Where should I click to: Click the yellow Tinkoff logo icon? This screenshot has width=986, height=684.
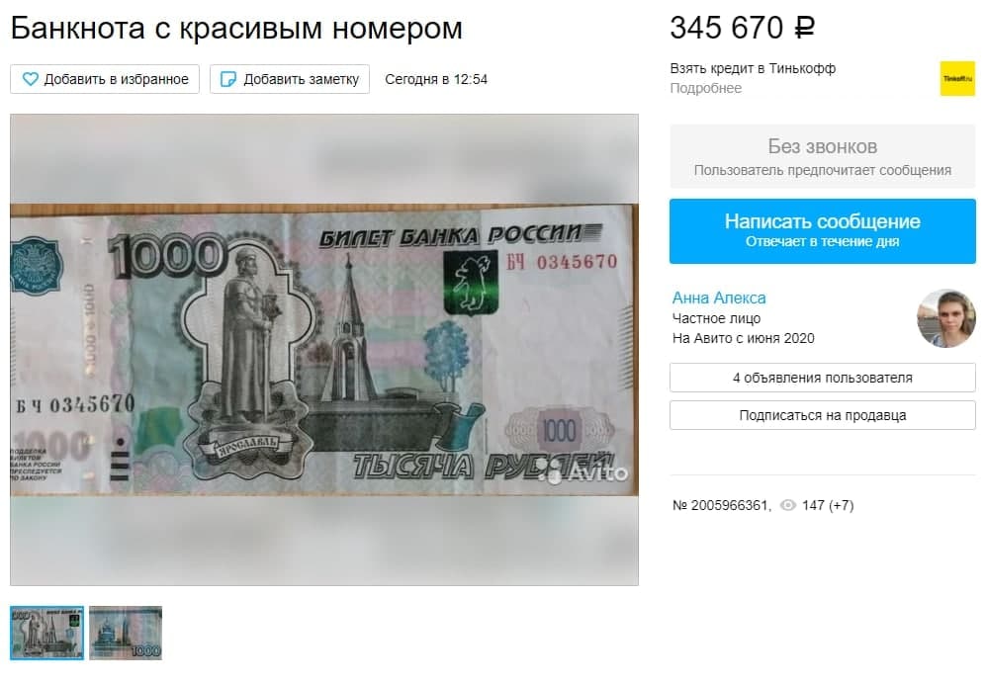pos(957,79)
